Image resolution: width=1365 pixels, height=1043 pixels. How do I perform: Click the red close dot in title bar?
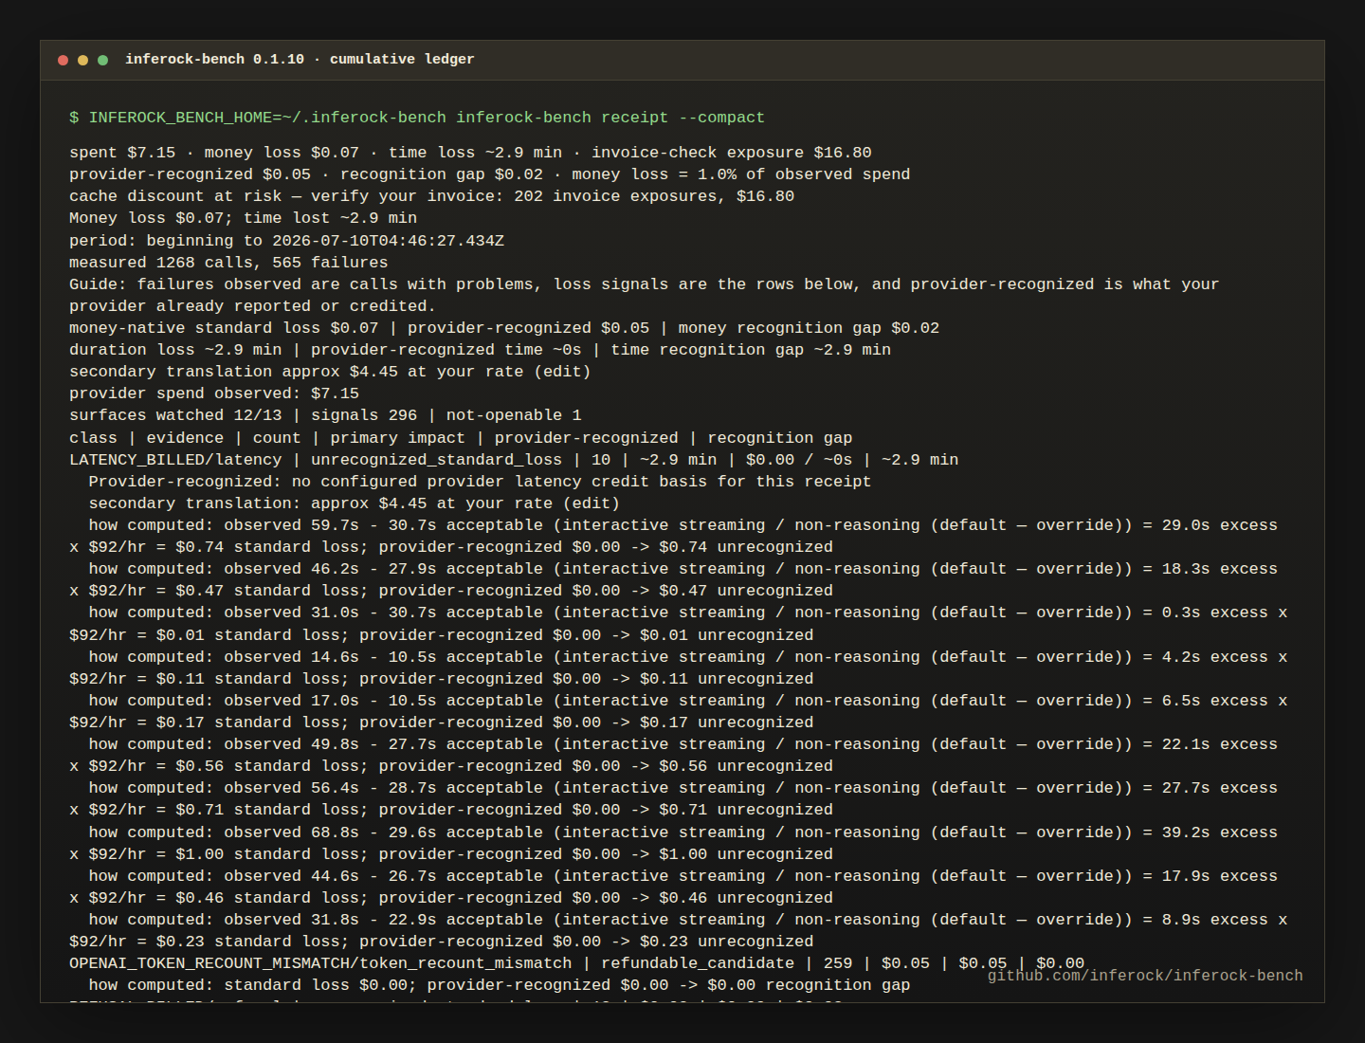pyautogui.click(x=63, y=60)
